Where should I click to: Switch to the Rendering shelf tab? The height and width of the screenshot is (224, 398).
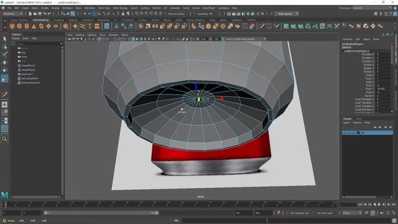point(103,20)
